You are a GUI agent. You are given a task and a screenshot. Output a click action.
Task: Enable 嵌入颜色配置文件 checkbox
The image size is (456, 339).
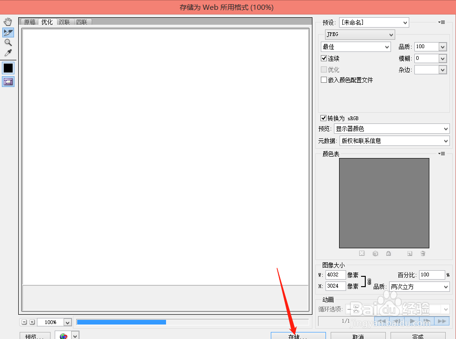click(x=324, y=79)
